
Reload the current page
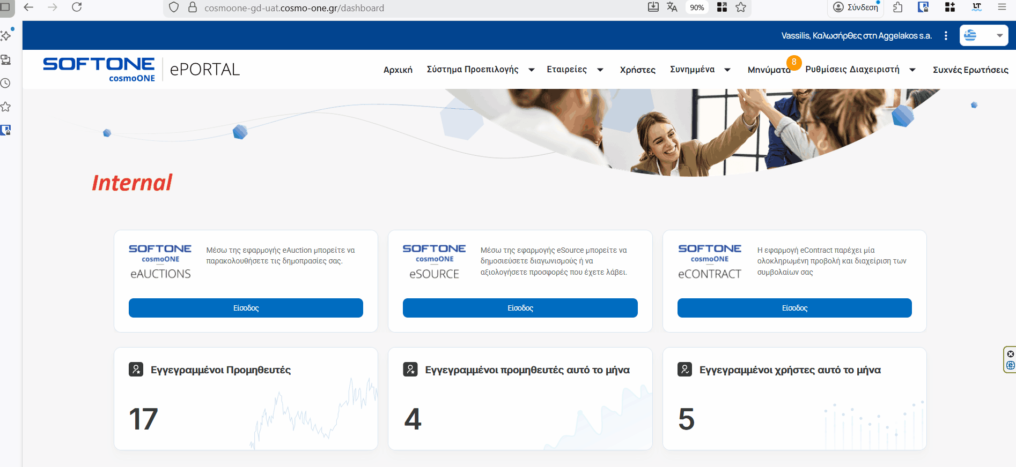[x=77, y=7]
